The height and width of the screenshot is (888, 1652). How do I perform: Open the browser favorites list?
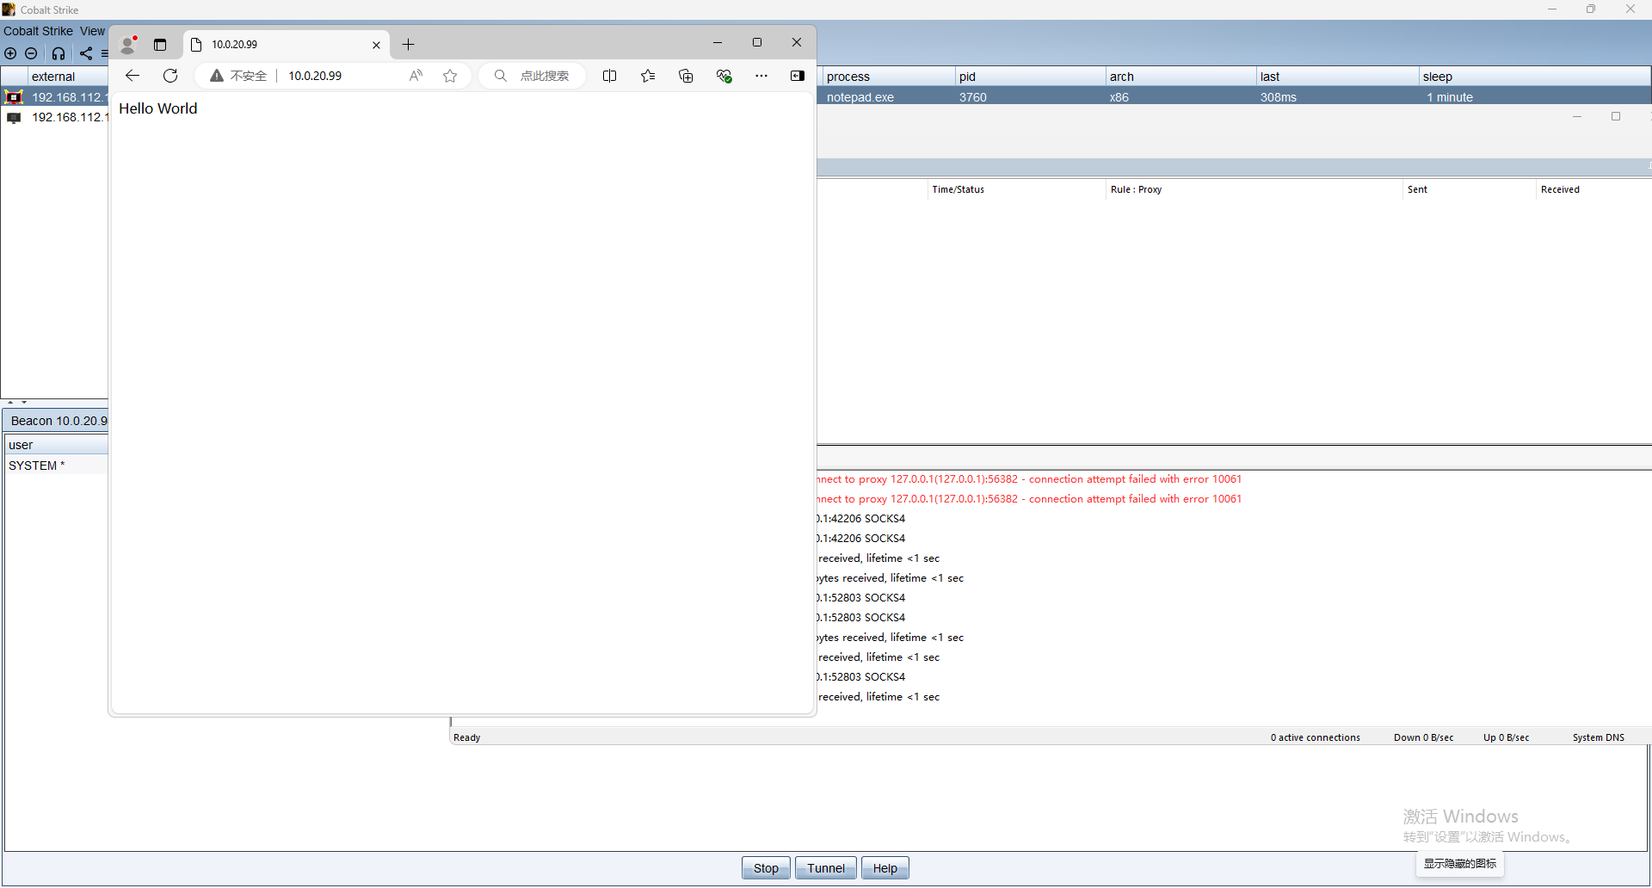[x=648, y=76]
